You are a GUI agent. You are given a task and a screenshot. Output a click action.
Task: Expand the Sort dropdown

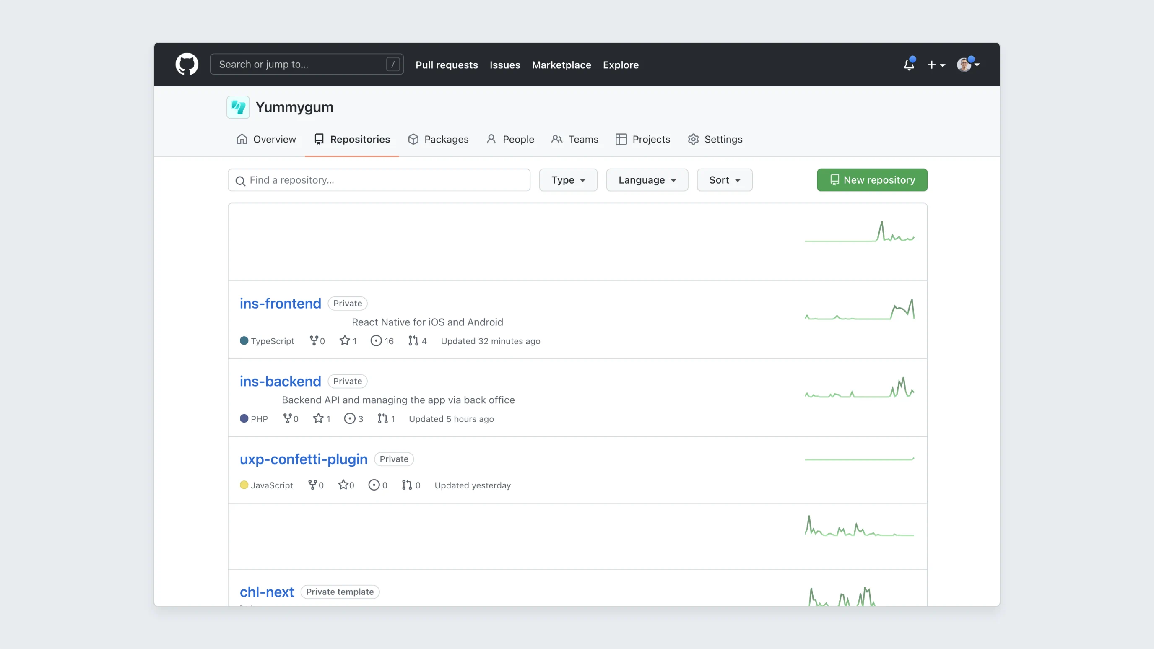(x=724, y=180)
